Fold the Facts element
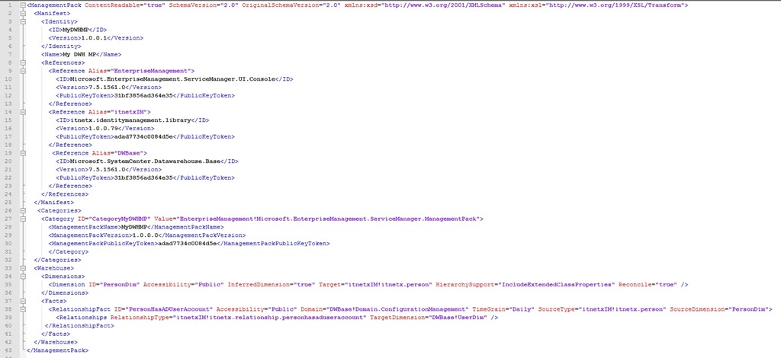 coord(23,301)
